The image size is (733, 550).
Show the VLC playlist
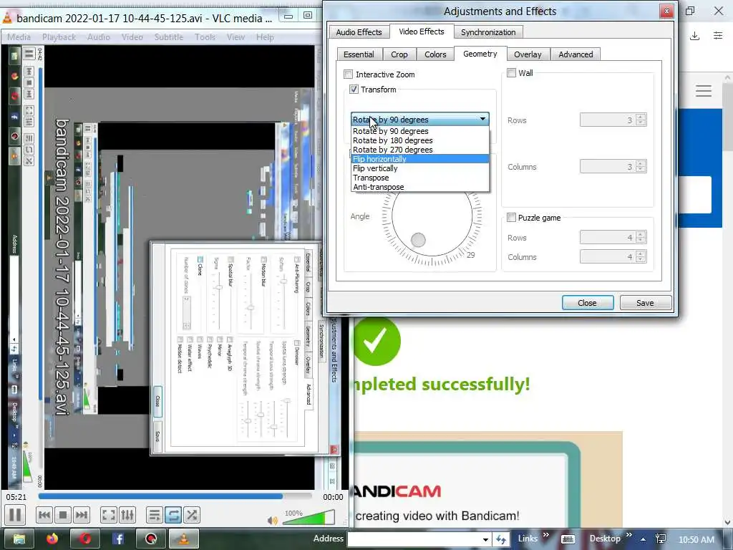(155, 515)
